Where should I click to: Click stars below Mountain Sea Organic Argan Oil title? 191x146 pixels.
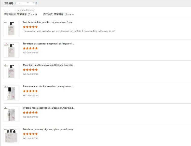30,70
